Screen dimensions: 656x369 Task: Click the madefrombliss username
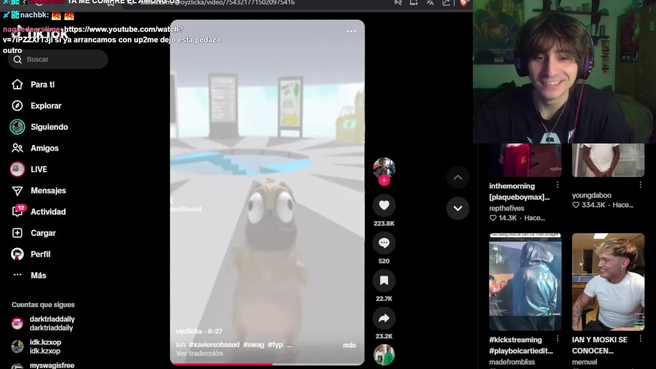pyautogui.click(x=512, y=362)
